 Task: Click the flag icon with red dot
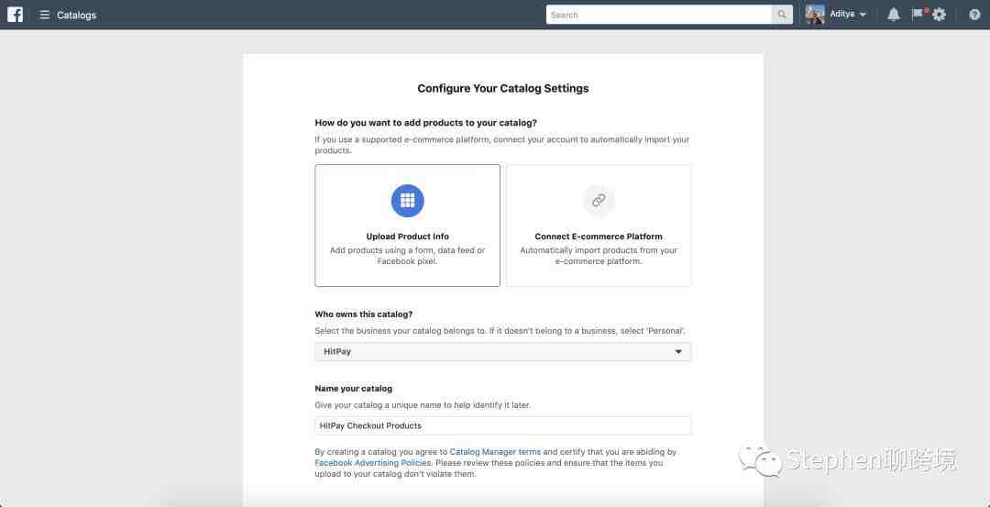tap(918, 14)
